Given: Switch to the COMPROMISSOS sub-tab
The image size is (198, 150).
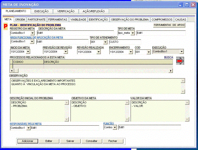Looking at the screenshot, I should click(x=162, y=20).
